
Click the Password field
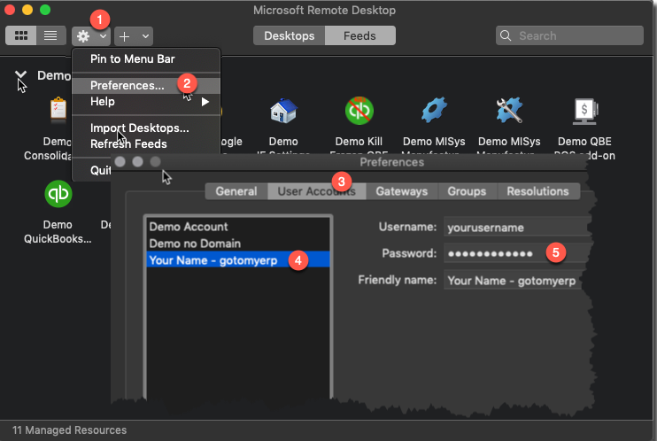tap(517, 253)
